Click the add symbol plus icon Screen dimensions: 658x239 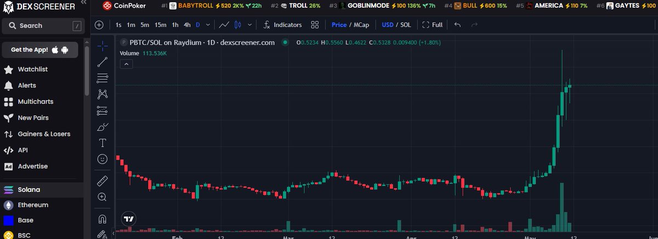click(x=99, y=25)
